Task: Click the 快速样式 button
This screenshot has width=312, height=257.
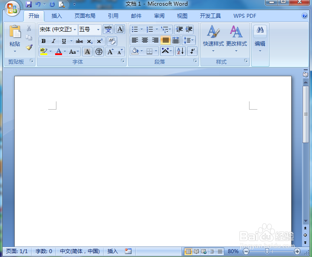Action: [x=213, y=39]
